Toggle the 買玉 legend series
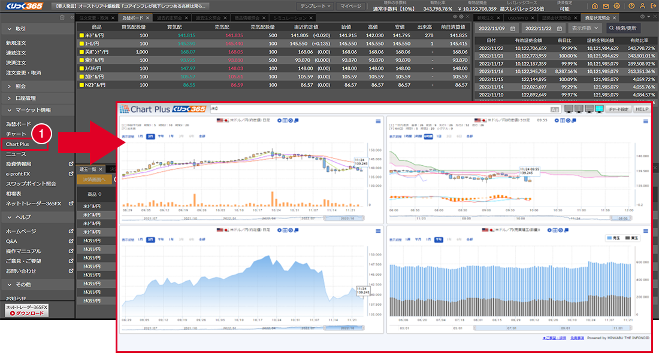 tap(631, 238)
